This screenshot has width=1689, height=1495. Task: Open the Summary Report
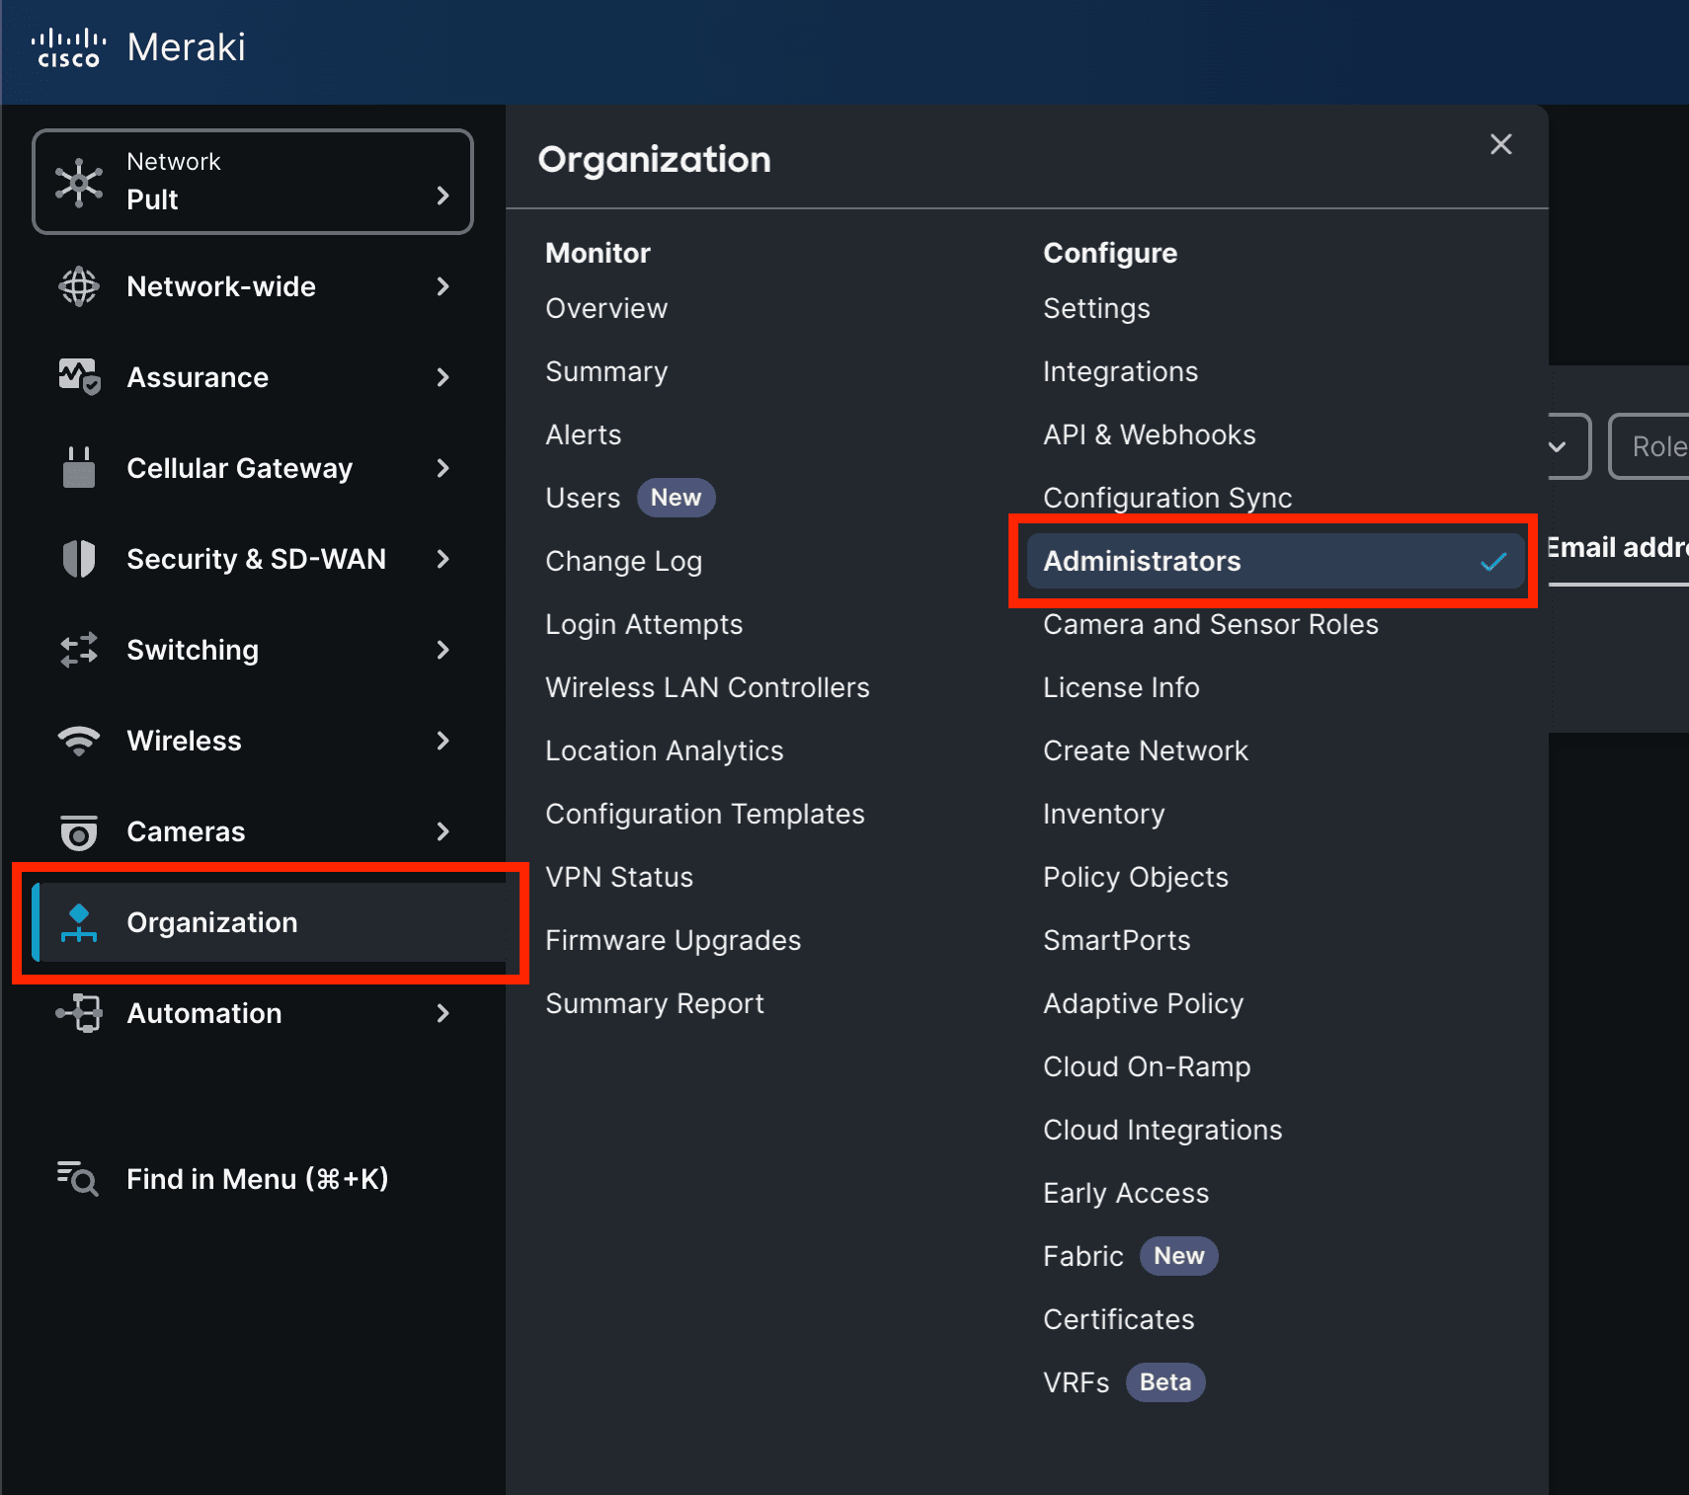pos(655,1003)
